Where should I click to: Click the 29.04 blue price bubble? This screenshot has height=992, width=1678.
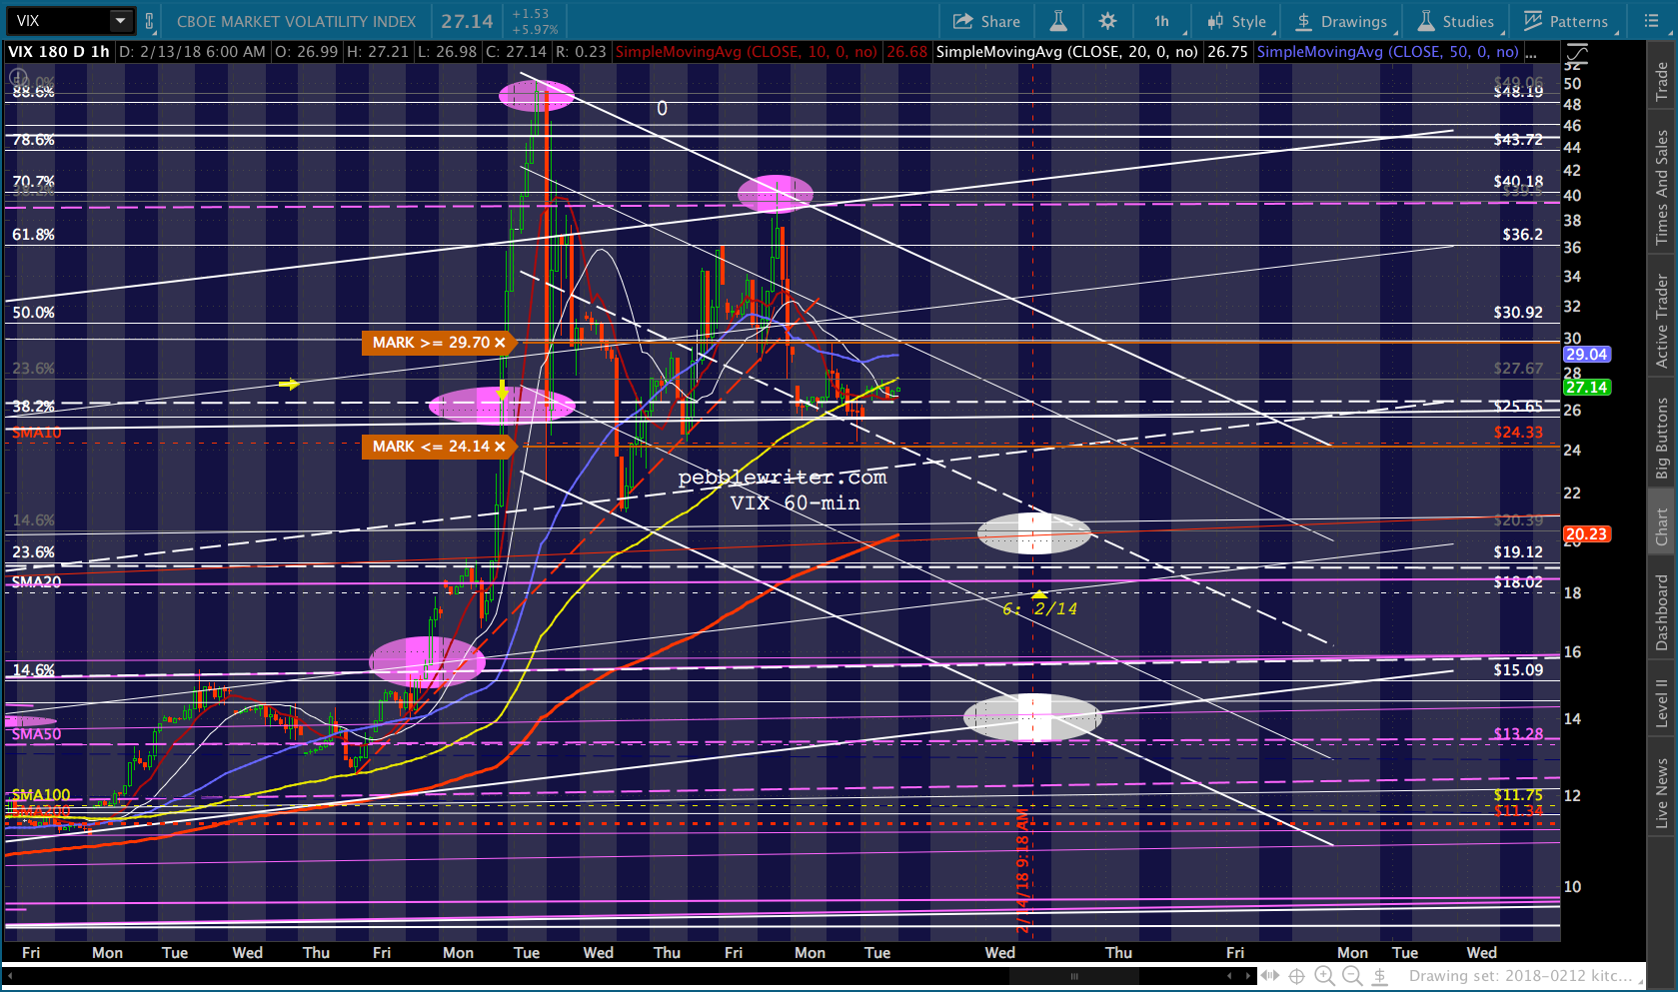pyautogui.click(x=1586, y=355)
